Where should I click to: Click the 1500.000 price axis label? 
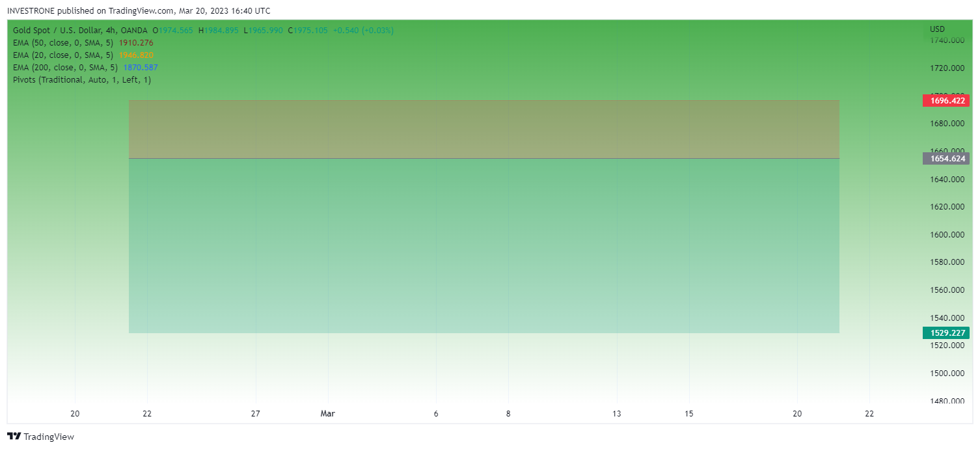[947, 373]
